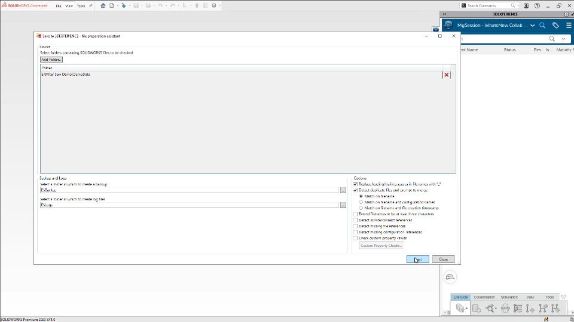This screenshot has height=322, width=574.
Task: Remove the DemoData folder with red X
Action: click(446, 75)
